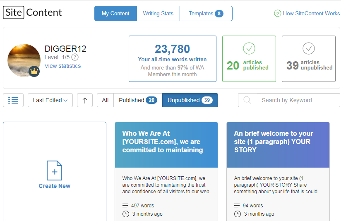Click the Published count badge 20
Screen dimensions: 341x221
(151, 100)
